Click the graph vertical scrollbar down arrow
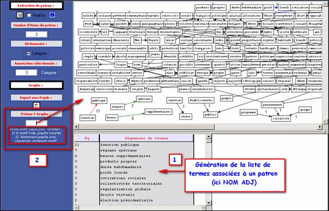Image resolution: width=329 pixels, height=211 pixels. (325, 122)
